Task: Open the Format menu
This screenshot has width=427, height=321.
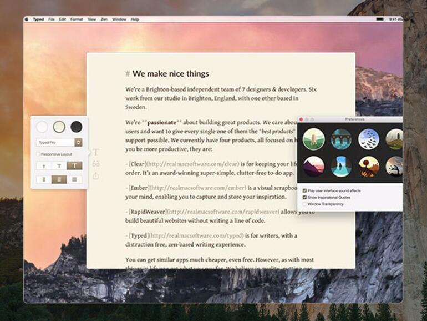Action: [77, 19]
